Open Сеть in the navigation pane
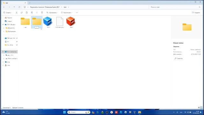The height and width of the screenshot is (115, 204). click(x=7, y=62)
